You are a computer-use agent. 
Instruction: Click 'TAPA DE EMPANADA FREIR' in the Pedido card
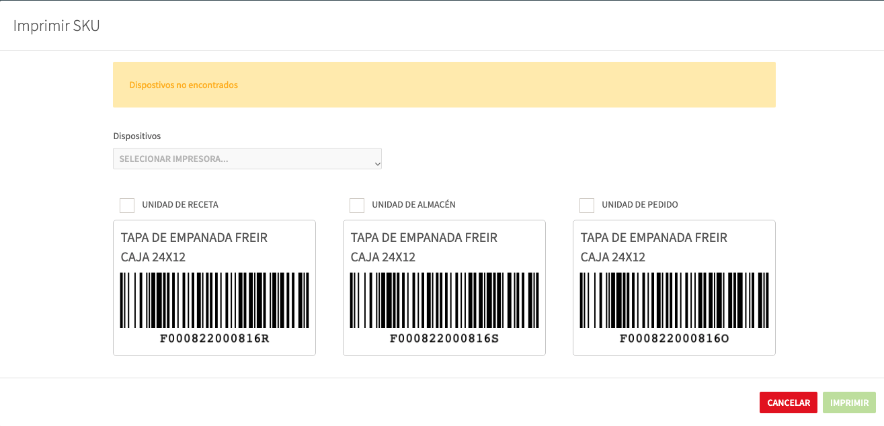(654, 238)
